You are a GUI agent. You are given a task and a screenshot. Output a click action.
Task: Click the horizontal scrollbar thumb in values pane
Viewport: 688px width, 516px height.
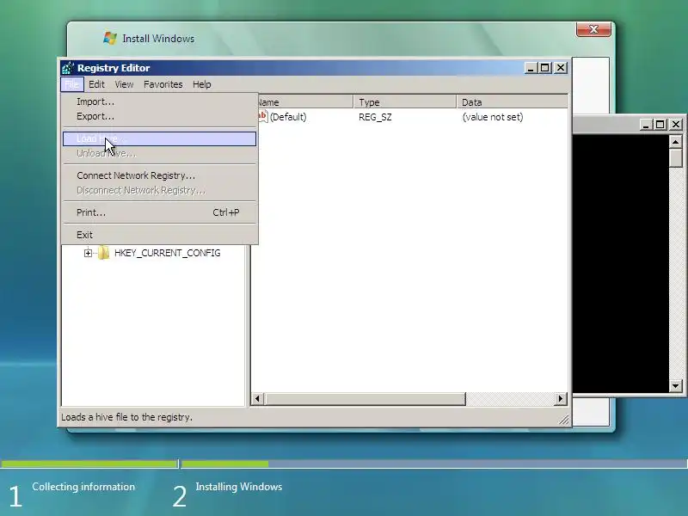coord(365,399)
